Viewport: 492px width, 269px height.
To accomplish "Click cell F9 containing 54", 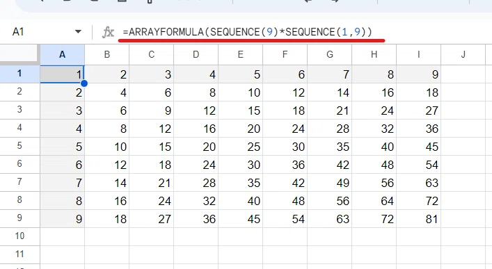I will 285,218.
